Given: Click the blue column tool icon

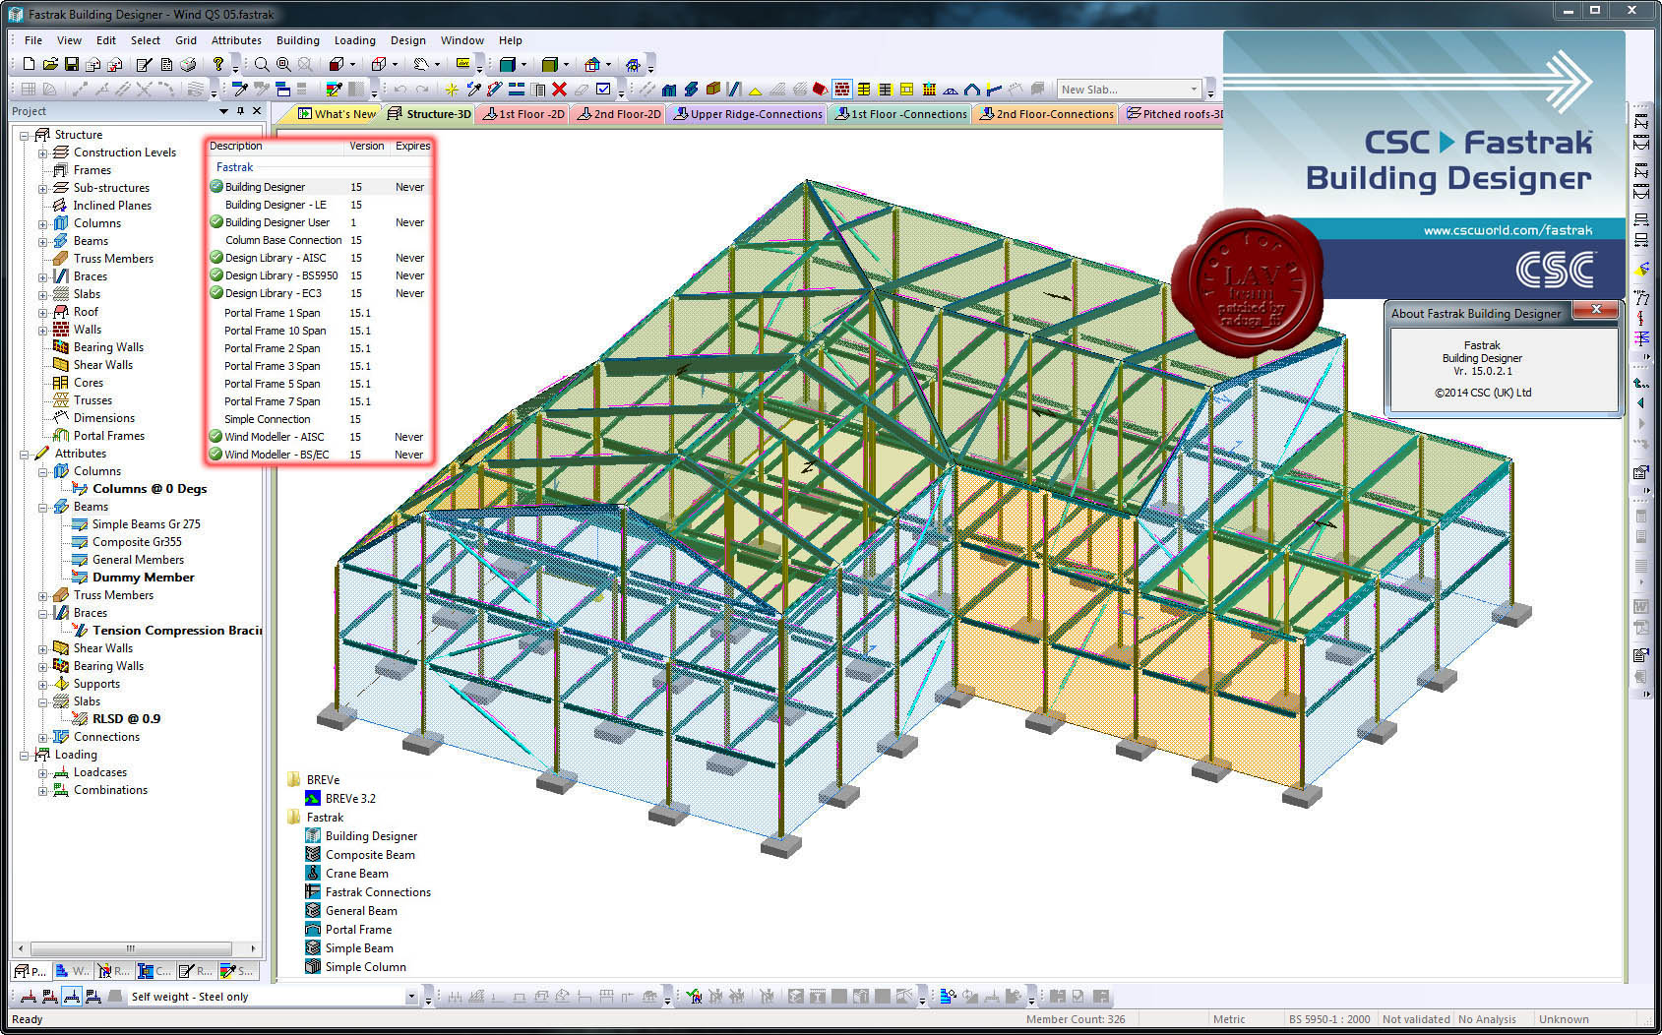Looking at the screenshot, I should point(669,90).
